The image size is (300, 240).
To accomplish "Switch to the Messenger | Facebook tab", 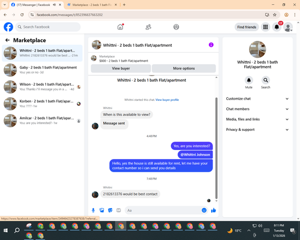I will coord(37,5).
